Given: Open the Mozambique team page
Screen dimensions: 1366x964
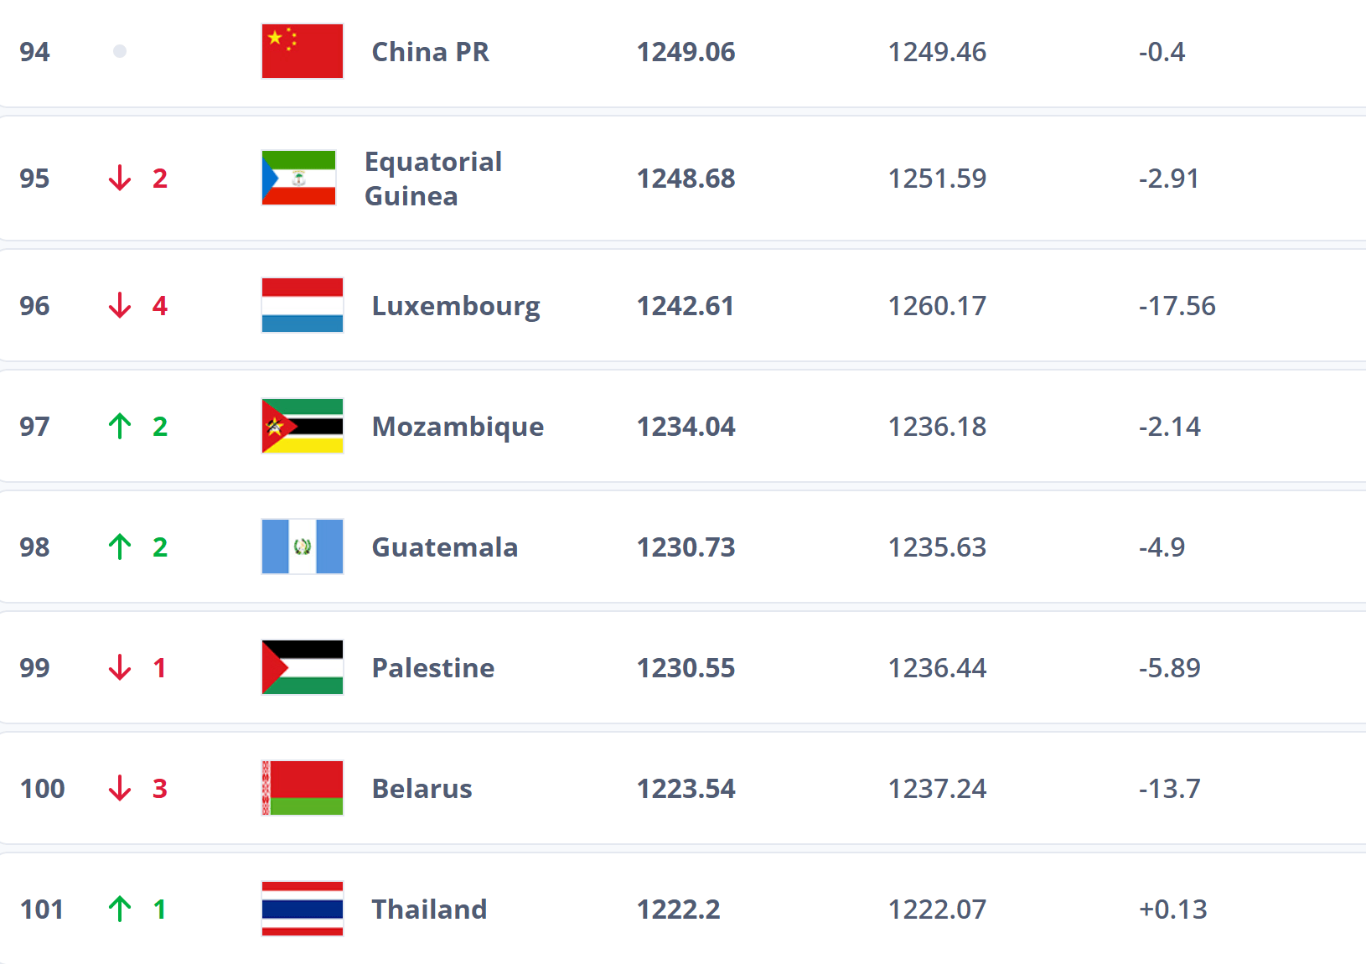Looking at the screenshot, I should coord(458,427).
